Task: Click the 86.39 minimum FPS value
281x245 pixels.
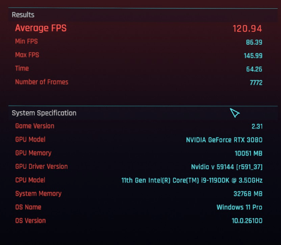Action: click(254, 42)
